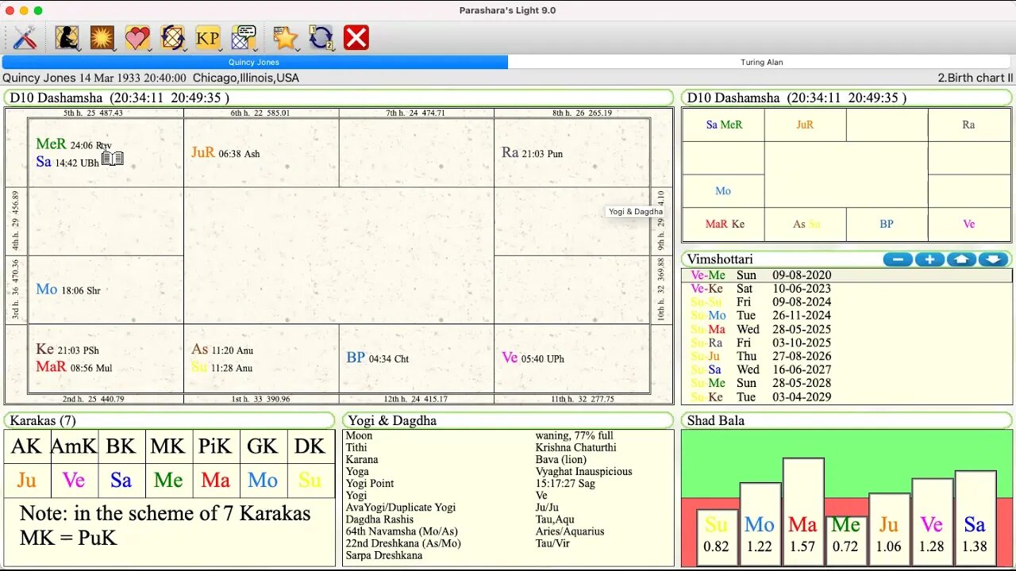
Task: Select the Su-Su 09-08-2024 dasha row
Action: 847,302
